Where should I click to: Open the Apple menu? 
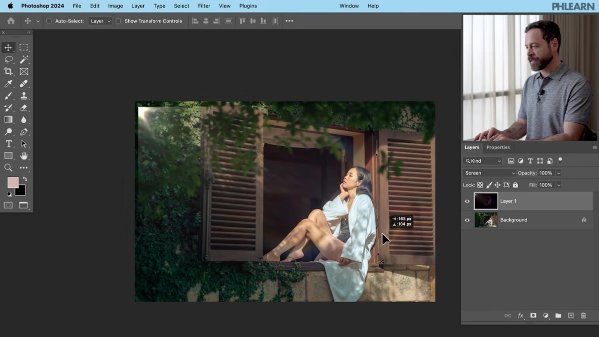click(x=10, y=6)
